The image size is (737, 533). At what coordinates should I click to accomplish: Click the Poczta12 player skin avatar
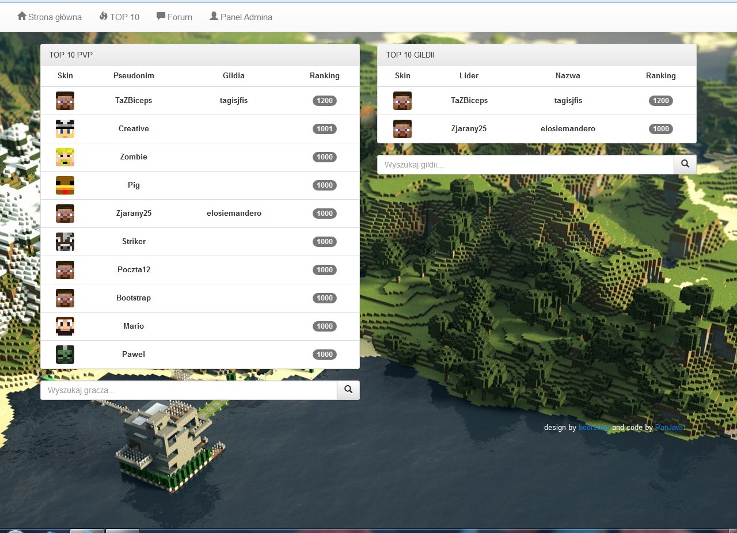click(65, 270)
